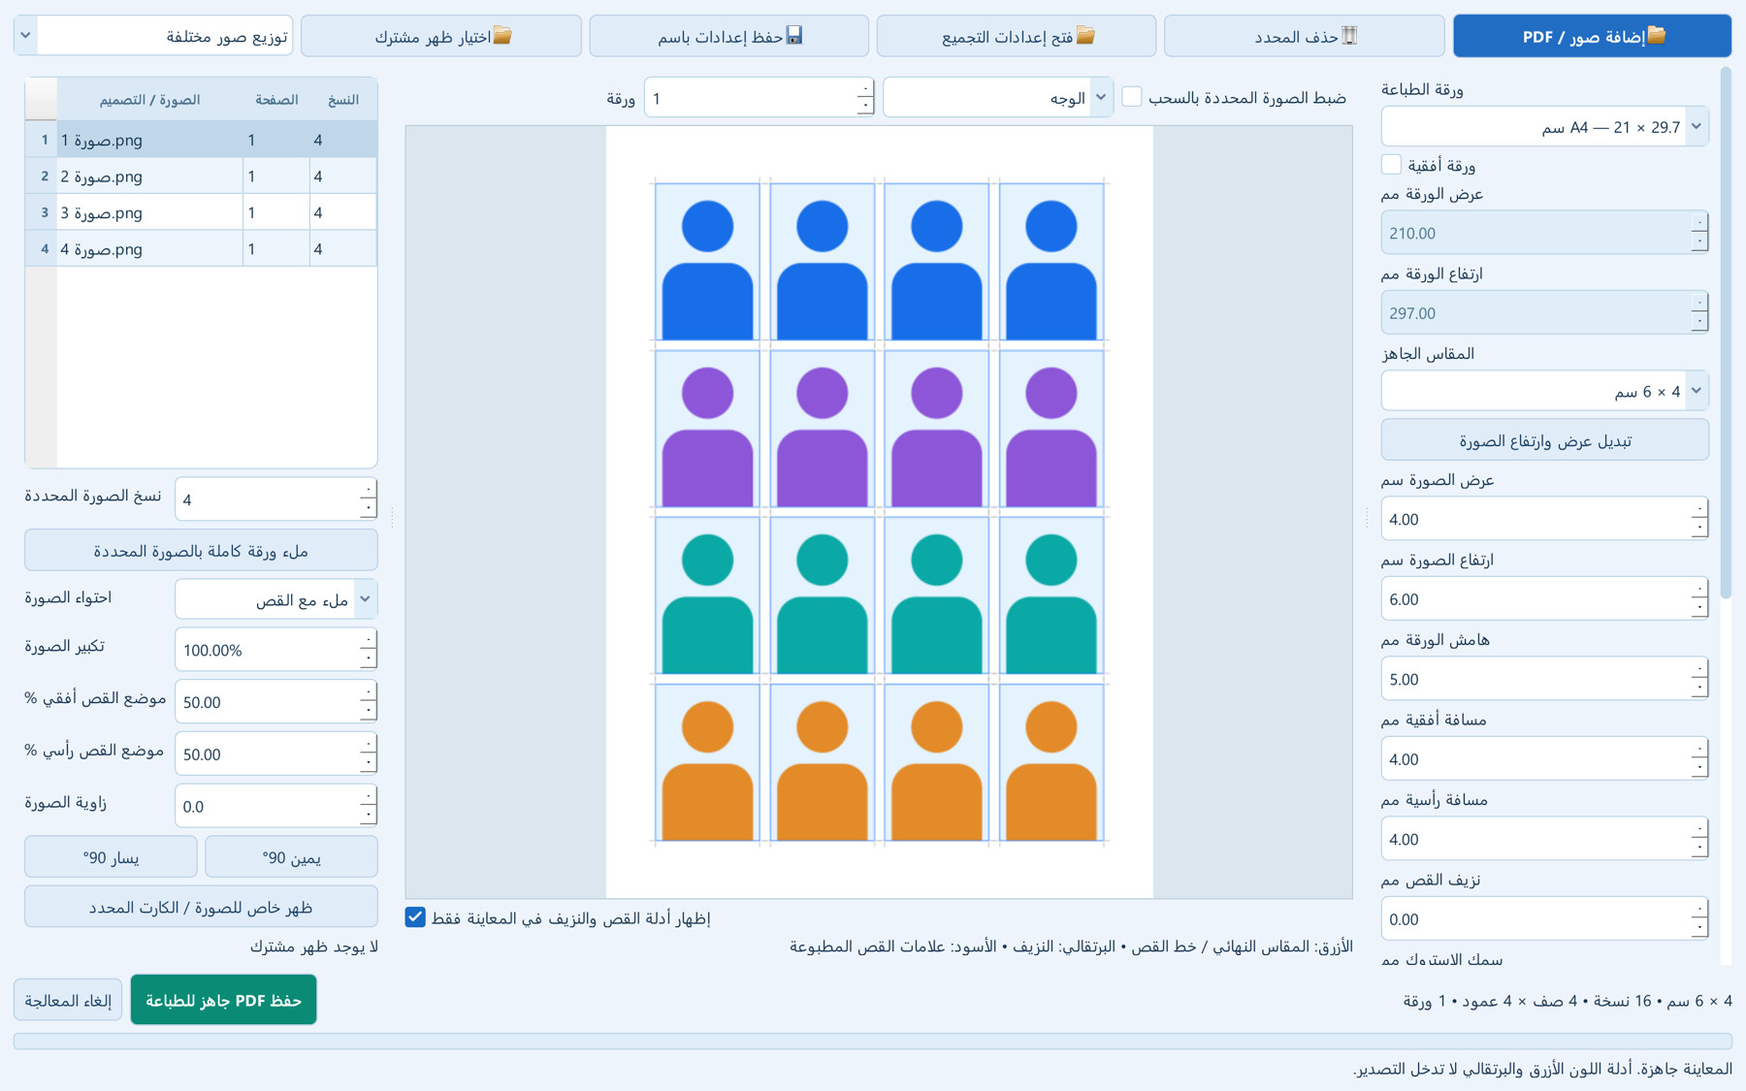Screen dimensions: 1746x1091
Task: Click مسافة رأسية مم field
Action: 1544,839
